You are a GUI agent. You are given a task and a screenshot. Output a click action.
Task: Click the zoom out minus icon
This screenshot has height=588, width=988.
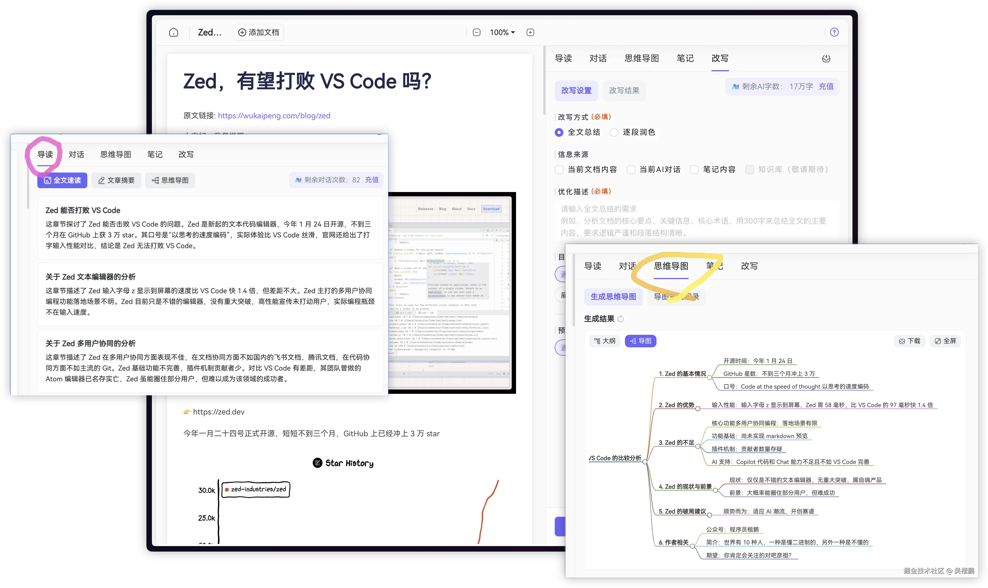coord(477,32)
